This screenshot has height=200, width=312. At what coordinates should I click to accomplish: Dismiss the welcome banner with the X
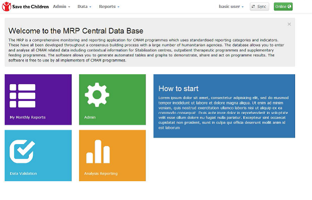(289, 24)
